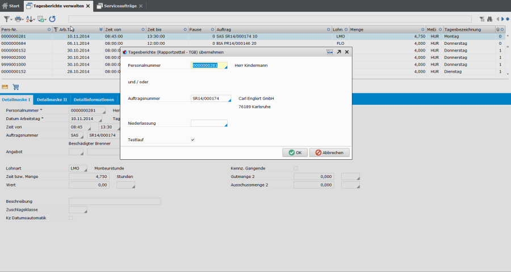Click the Abbrechen button
Viewport: 511px width, 272px height.
point(329,152)
